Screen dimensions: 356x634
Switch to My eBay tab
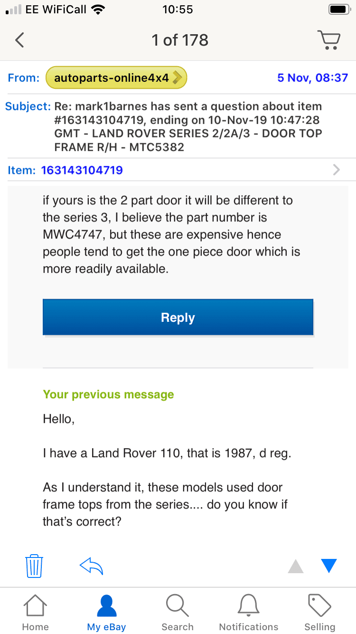tap(106, 614)
